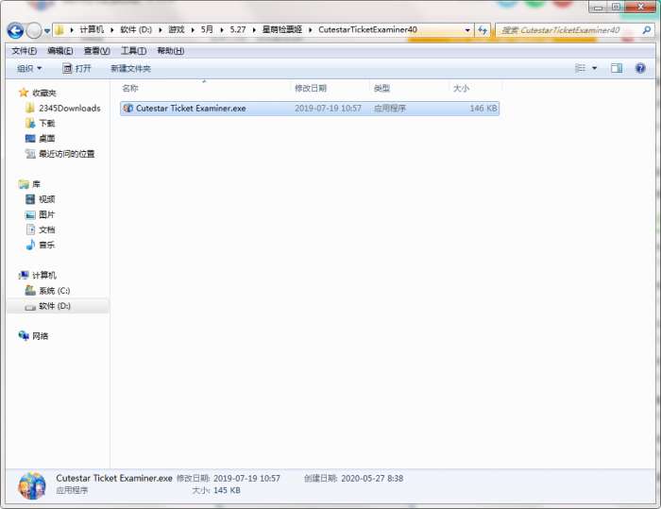Open 库 in navigation pane
661x509 pixels.
pyautogui.click(x=36, y=184)
